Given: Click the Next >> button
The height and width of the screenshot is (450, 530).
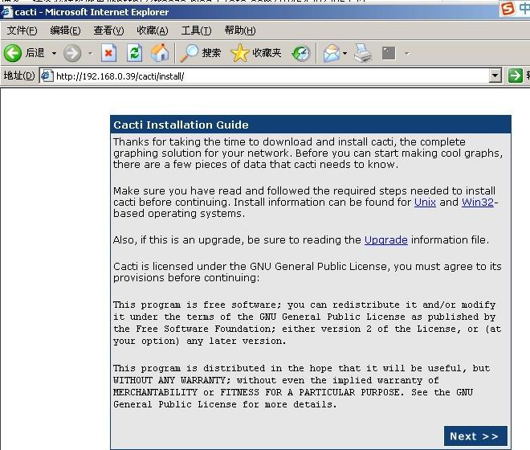Looking at the screenshot, I should [x=475, y=436].
